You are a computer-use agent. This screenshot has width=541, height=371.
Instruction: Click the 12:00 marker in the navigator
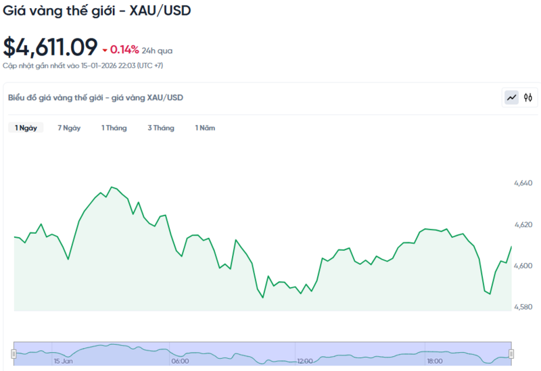tap(304, 362)
